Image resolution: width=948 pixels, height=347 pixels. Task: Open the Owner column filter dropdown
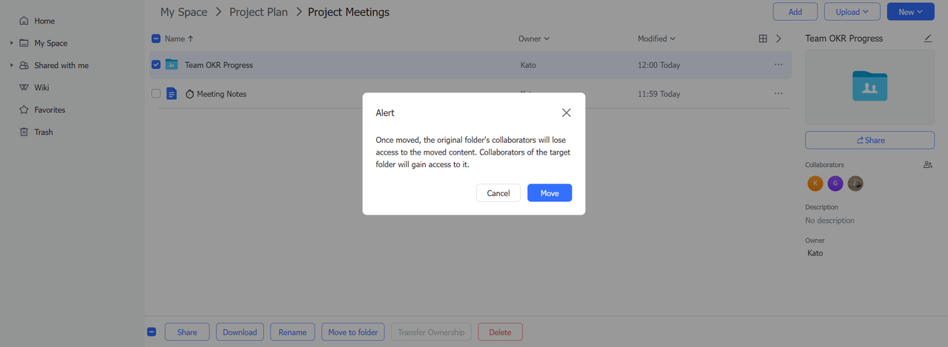coord(534,38)
